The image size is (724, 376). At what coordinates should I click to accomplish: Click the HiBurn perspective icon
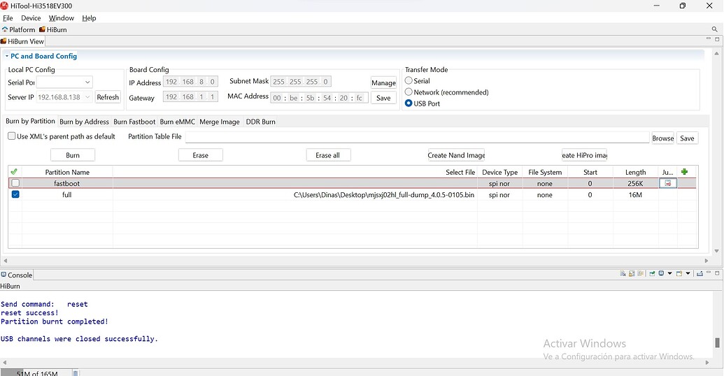click(42, 29)
